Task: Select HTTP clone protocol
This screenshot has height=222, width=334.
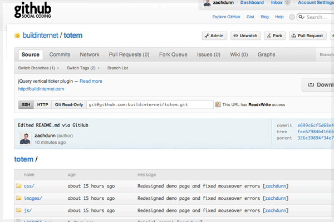Action: point(42,104)
